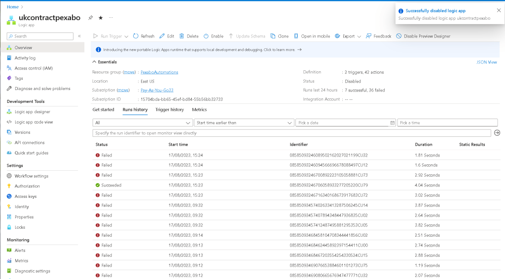Click the sidebar Search box
The height and width of the screenshot is (279, 505).
point(40,36)
